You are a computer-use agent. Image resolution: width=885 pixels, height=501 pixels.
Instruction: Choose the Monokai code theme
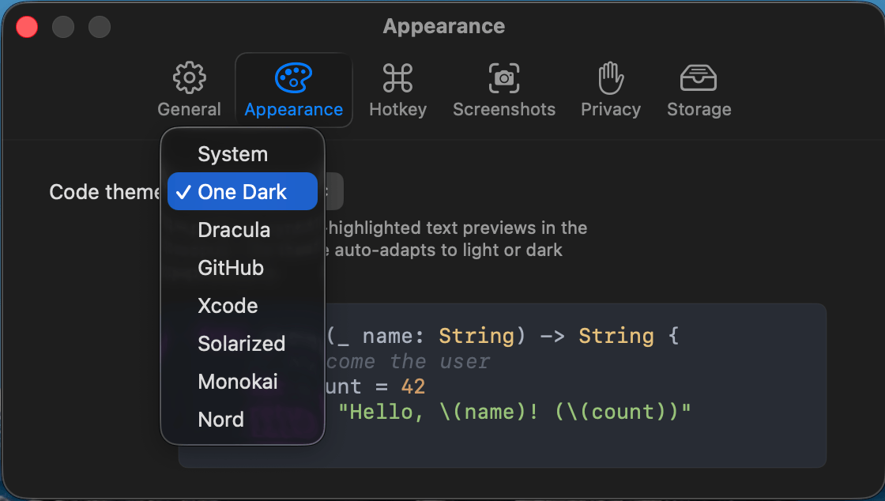click(243, 382)
